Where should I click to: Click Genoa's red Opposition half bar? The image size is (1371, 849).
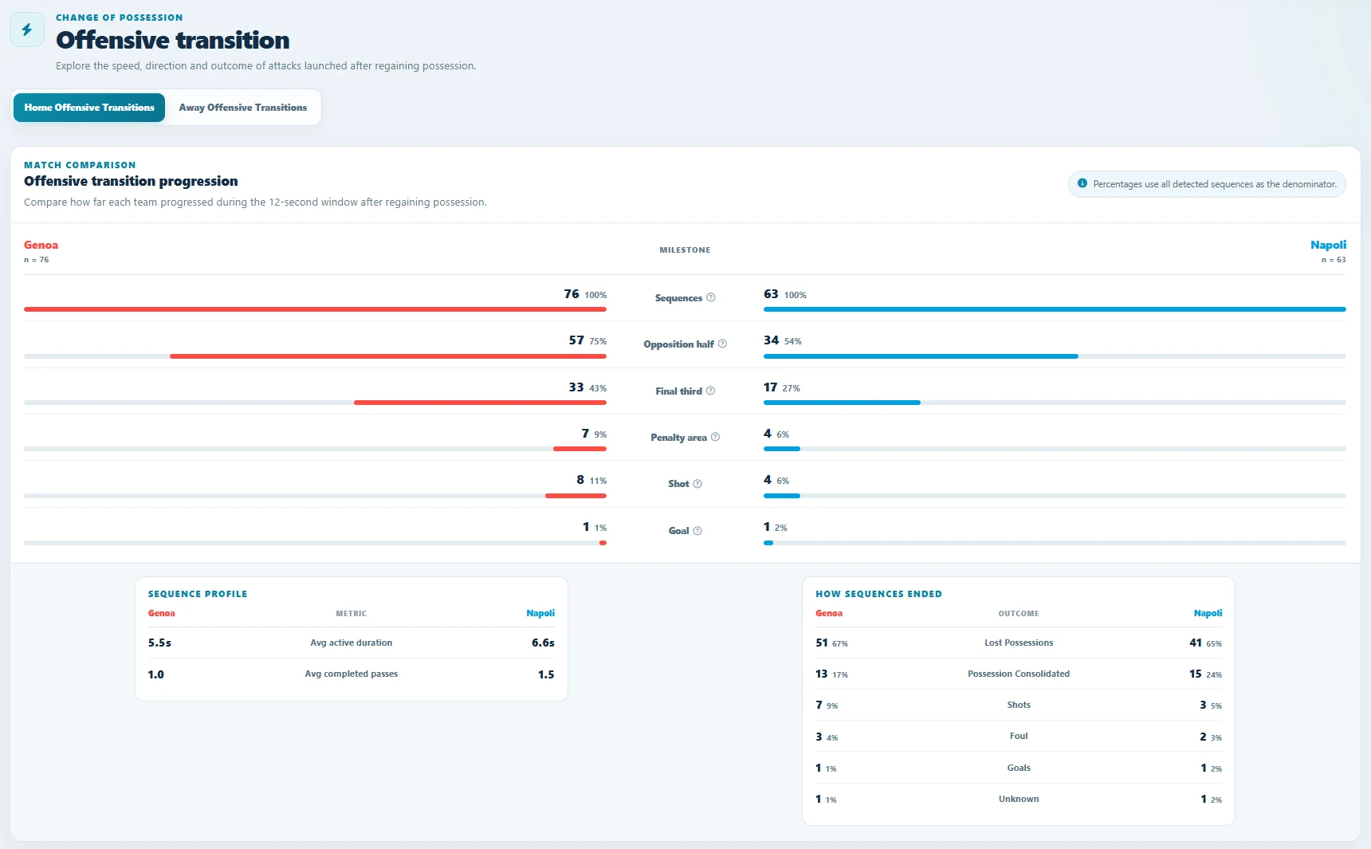coord(388,356)
